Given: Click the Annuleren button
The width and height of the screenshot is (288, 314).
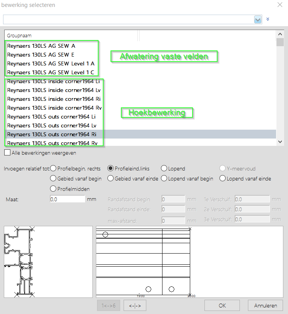Looking at the screenshot, I should tap(265, 306).
